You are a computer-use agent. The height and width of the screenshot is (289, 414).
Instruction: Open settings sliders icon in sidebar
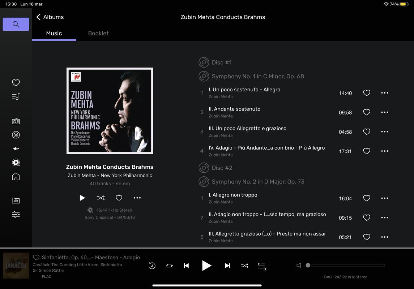(16, 214)
